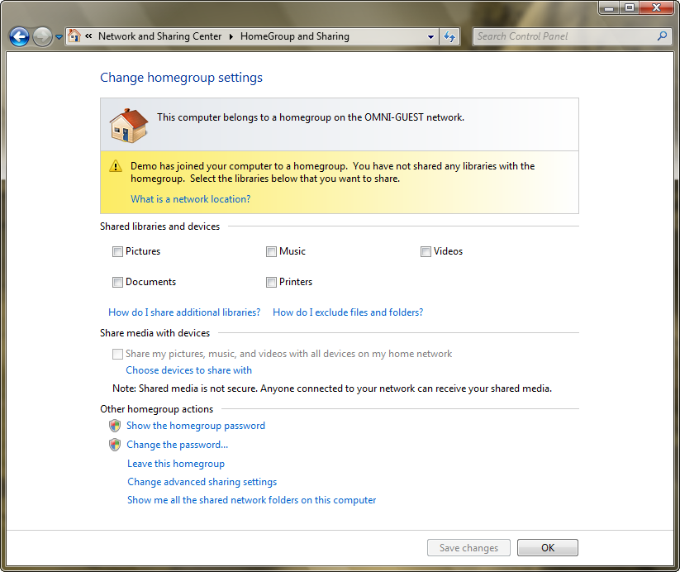Viewport: 680px width, 572px height.
Task: Show all shared network folders on this computer
Action: pyautogui.click(x=251, y=500)
